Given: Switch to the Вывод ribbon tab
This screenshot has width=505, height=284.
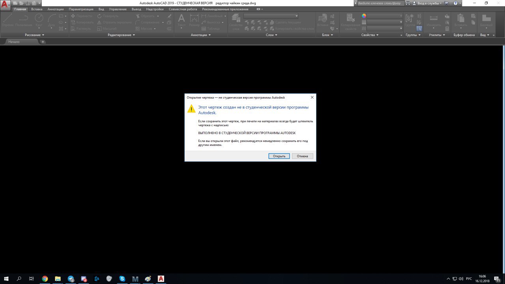Looking at the screenshot, I should coord(137,9).
